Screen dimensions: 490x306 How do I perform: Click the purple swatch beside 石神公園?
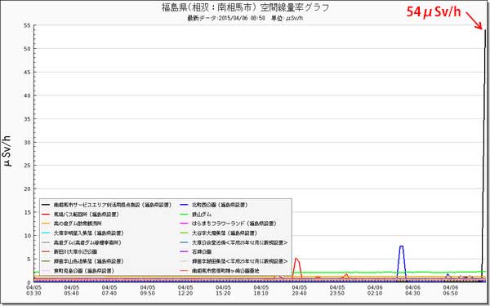point(184,251)
